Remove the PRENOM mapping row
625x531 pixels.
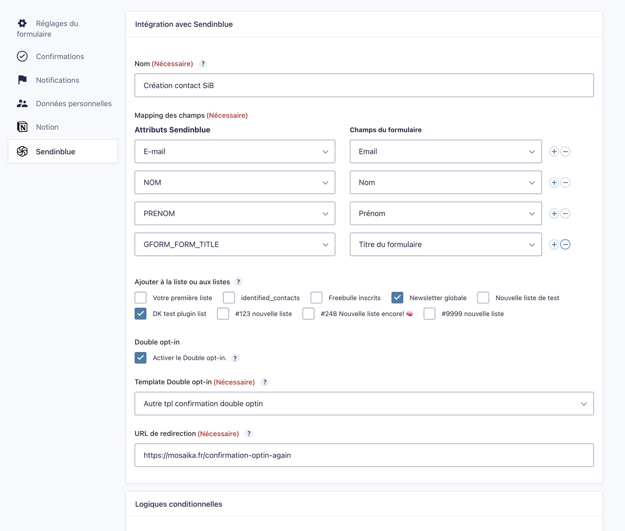coord(565,213)
